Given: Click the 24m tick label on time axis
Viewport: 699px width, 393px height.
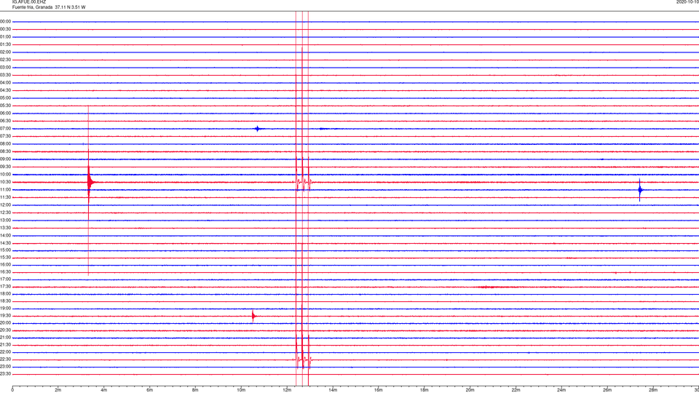Looking at the screenshot, I should tap(561, 390).
